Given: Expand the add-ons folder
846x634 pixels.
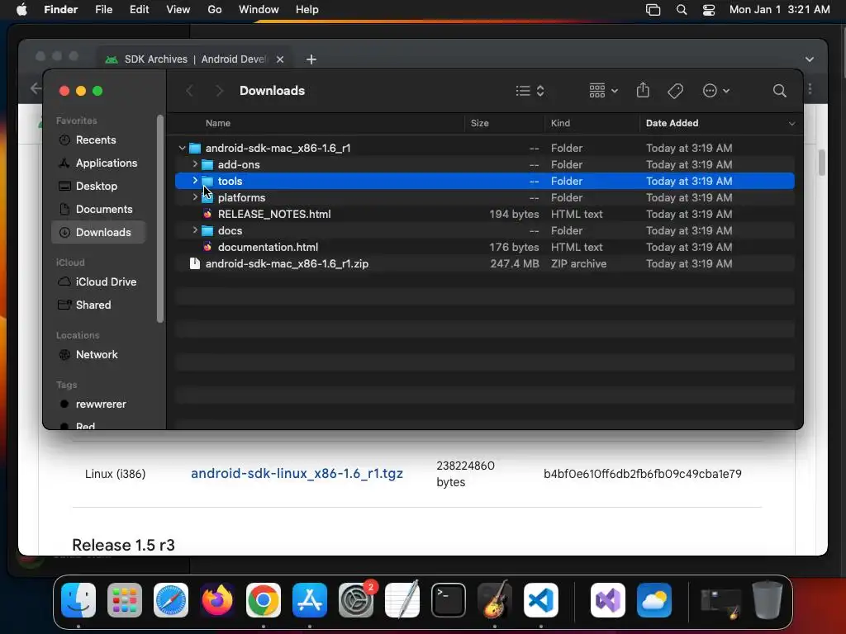Looking at the screenshot, I should (195, 164).
